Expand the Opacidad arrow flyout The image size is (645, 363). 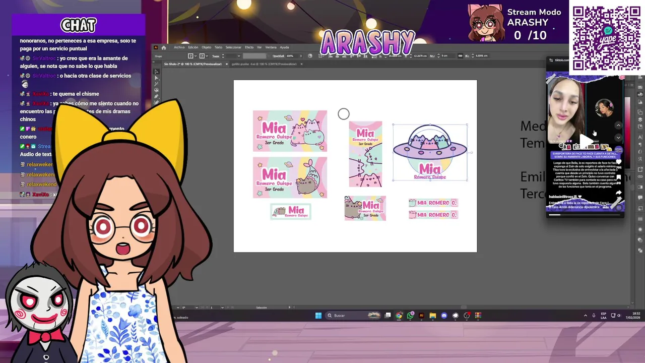[x=301, y=56]
